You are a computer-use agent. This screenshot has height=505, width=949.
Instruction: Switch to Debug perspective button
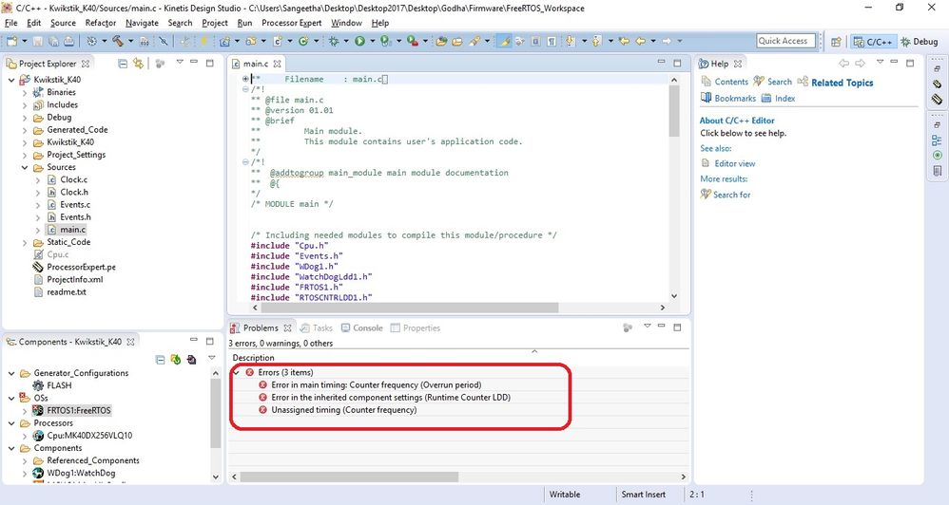pyautogui.click(x=920, y=42)
